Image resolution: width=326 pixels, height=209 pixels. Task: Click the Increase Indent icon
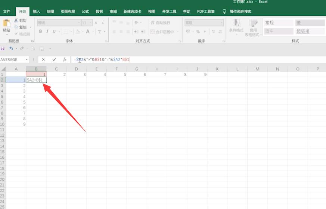click(x=143, y=32)
